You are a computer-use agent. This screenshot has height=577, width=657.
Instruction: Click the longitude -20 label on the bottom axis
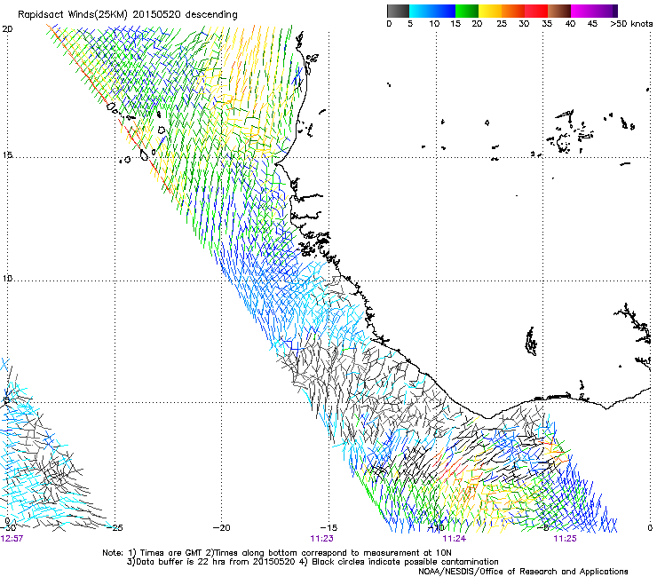tap(222, 528)
